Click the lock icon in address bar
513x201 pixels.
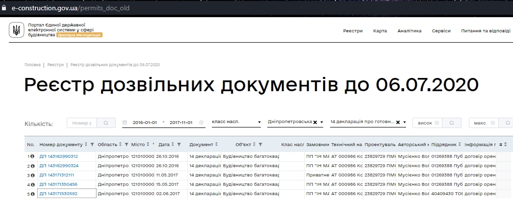coord(4,8)
